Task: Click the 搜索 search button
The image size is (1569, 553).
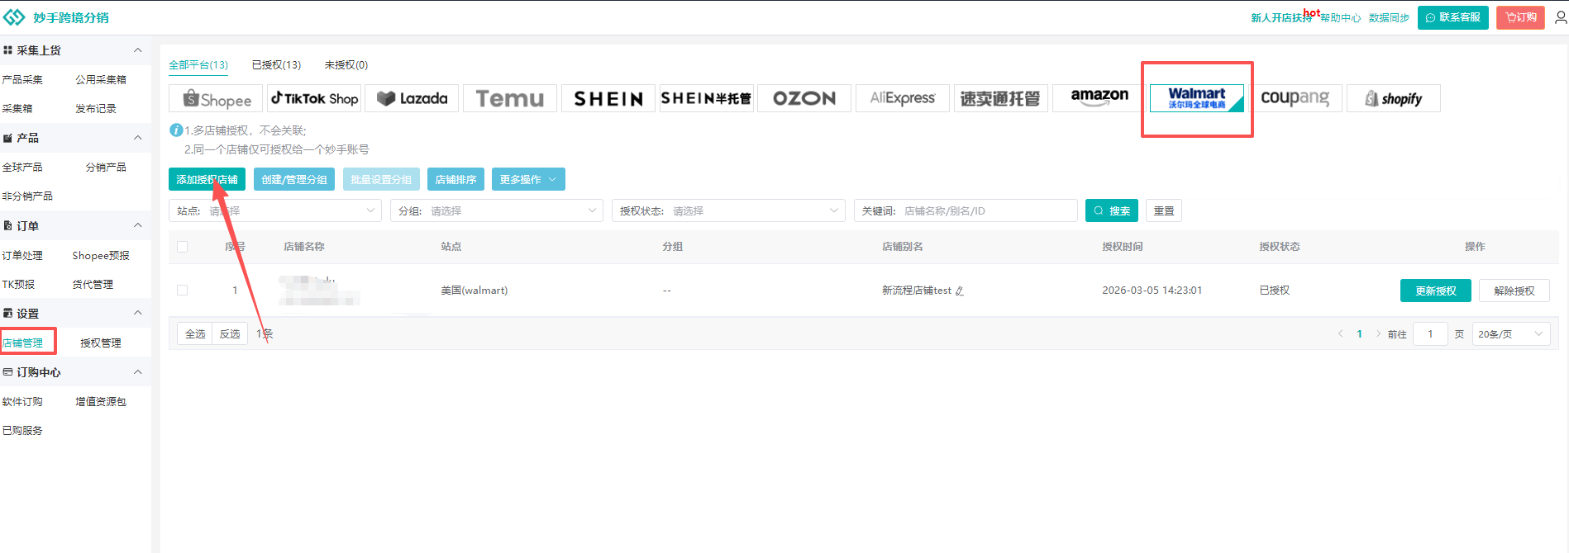Action: click(x=1112, y=211)
